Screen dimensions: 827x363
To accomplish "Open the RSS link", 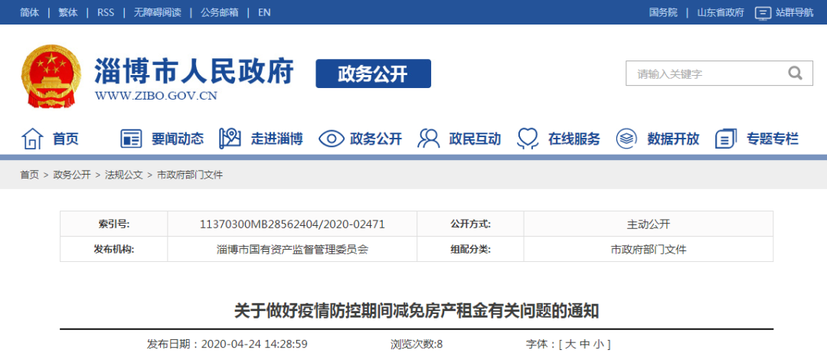I will tap(106, 13).
